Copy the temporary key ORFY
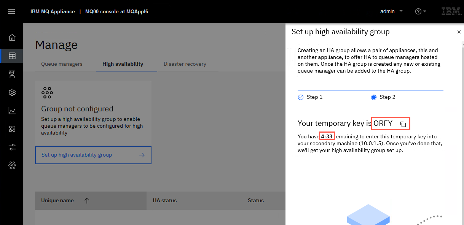The image size is (464, 225). [403, 124]
